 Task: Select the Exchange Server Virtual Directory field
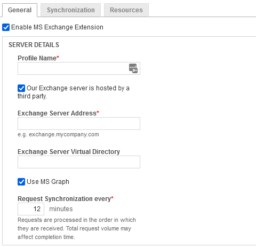coord(79,162)
